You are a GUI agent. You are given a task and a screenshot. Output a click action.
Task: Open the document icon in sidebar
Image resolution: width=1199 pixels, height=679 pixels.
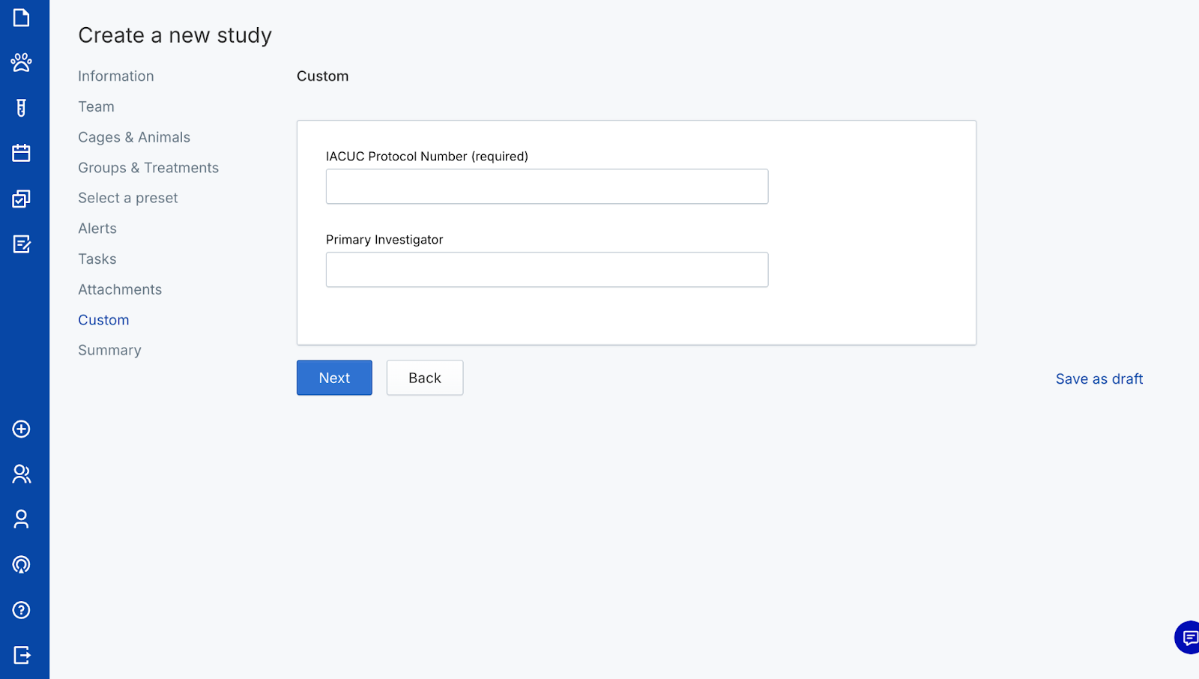click(21, 17)
